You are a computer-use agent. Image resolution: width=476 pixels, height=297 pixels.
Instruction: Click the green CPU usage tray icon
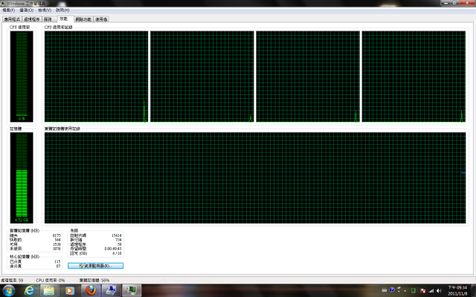pyautogui.click(x=414, y=291)
